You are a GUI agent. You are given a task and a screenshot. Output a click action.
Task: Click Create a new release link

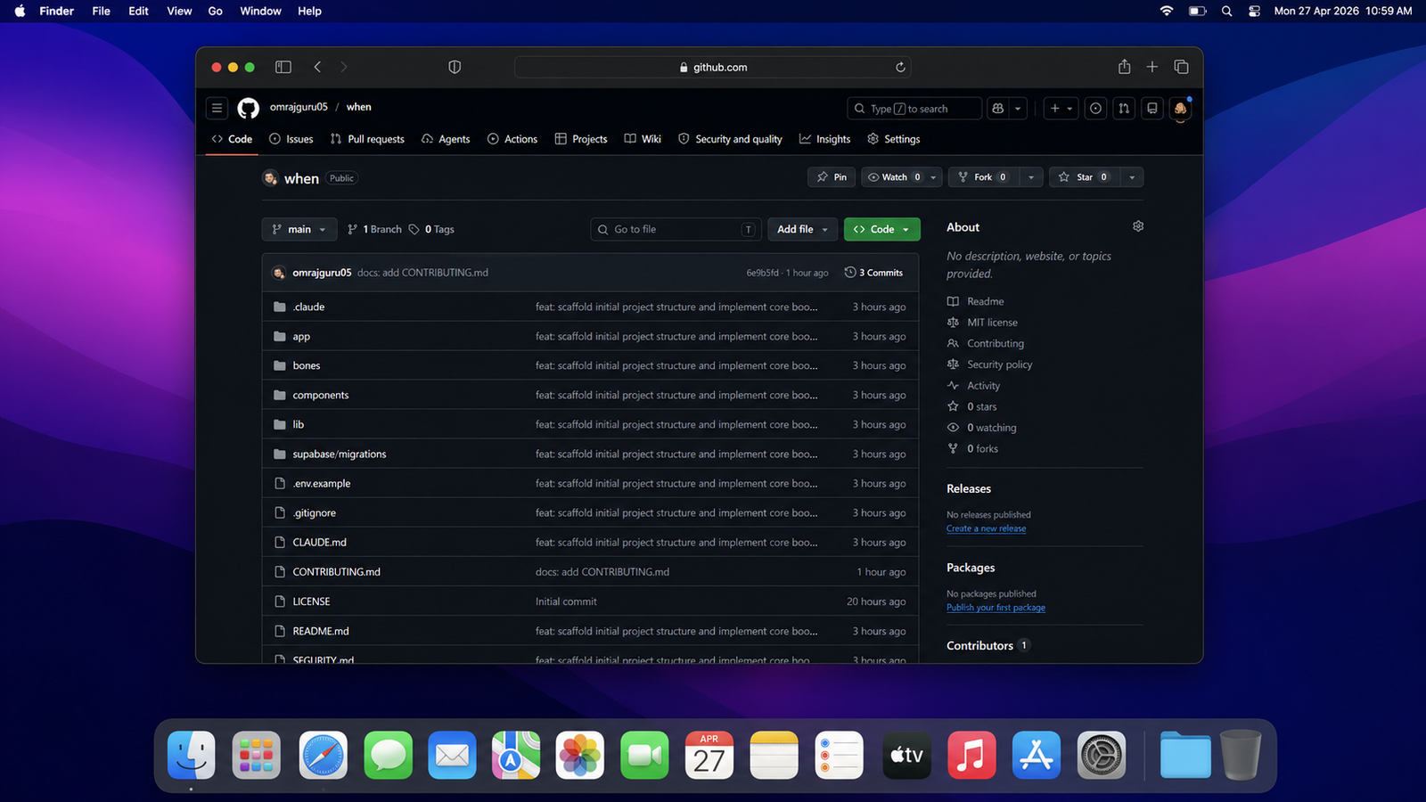coord(986,528)
